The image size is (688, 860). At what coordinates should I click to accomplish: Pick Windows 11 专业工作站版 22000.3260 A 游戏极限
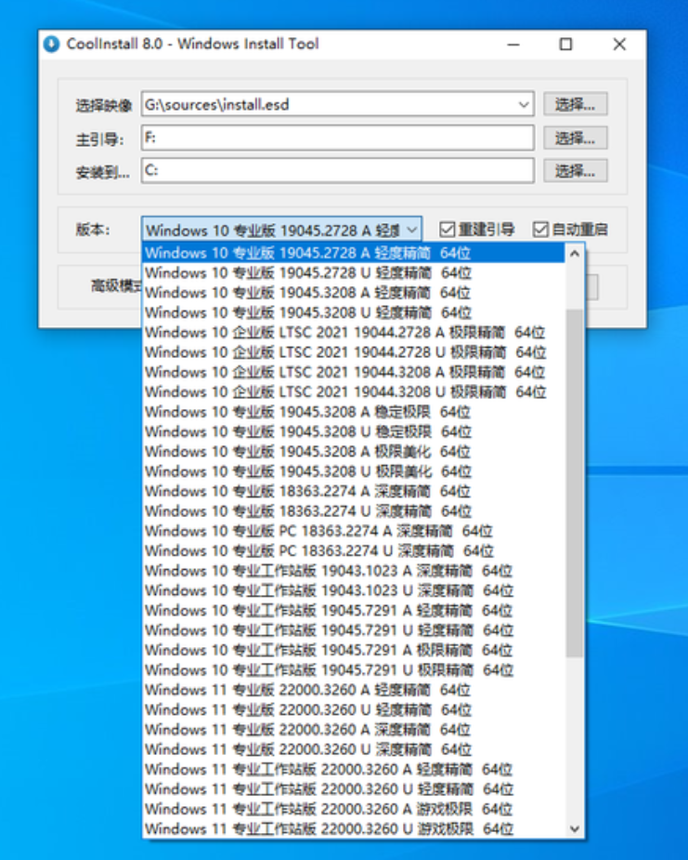click(354, 809)
